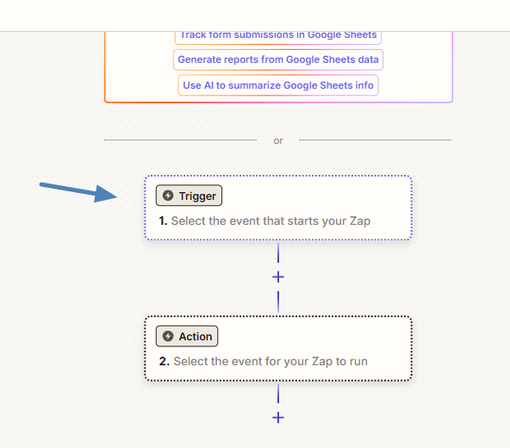Image resolution: width=510 pixels, height=448 pixels.
Task: Click the blank white header bar at top
Action: [x=255, y=16]
